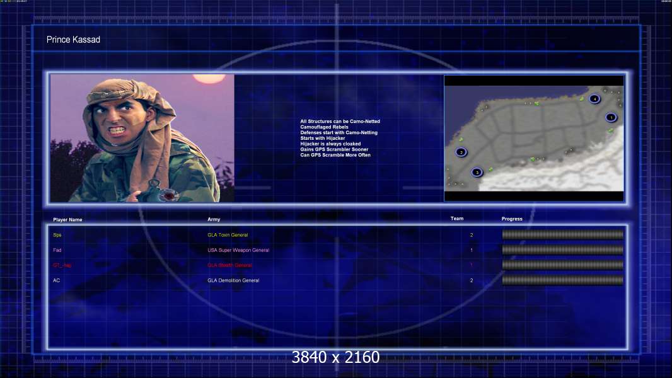Select player name Fad

point(57,250)
